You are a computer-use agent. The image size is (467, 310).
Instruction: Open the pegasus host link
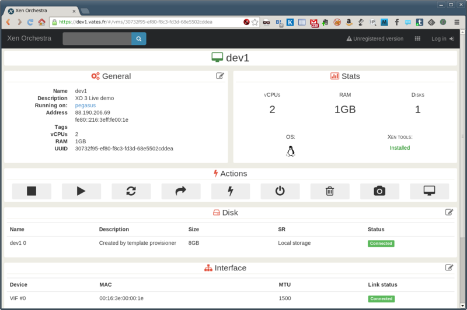click(85, 105)
